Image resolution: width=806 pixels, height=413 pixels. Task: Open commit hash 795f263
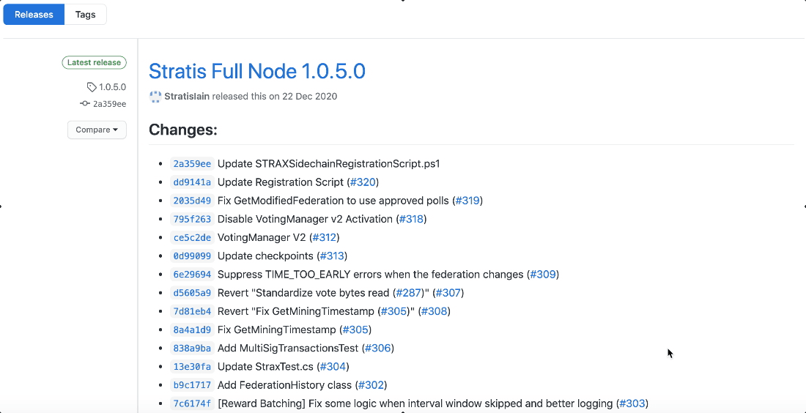(x=192, y=220)
